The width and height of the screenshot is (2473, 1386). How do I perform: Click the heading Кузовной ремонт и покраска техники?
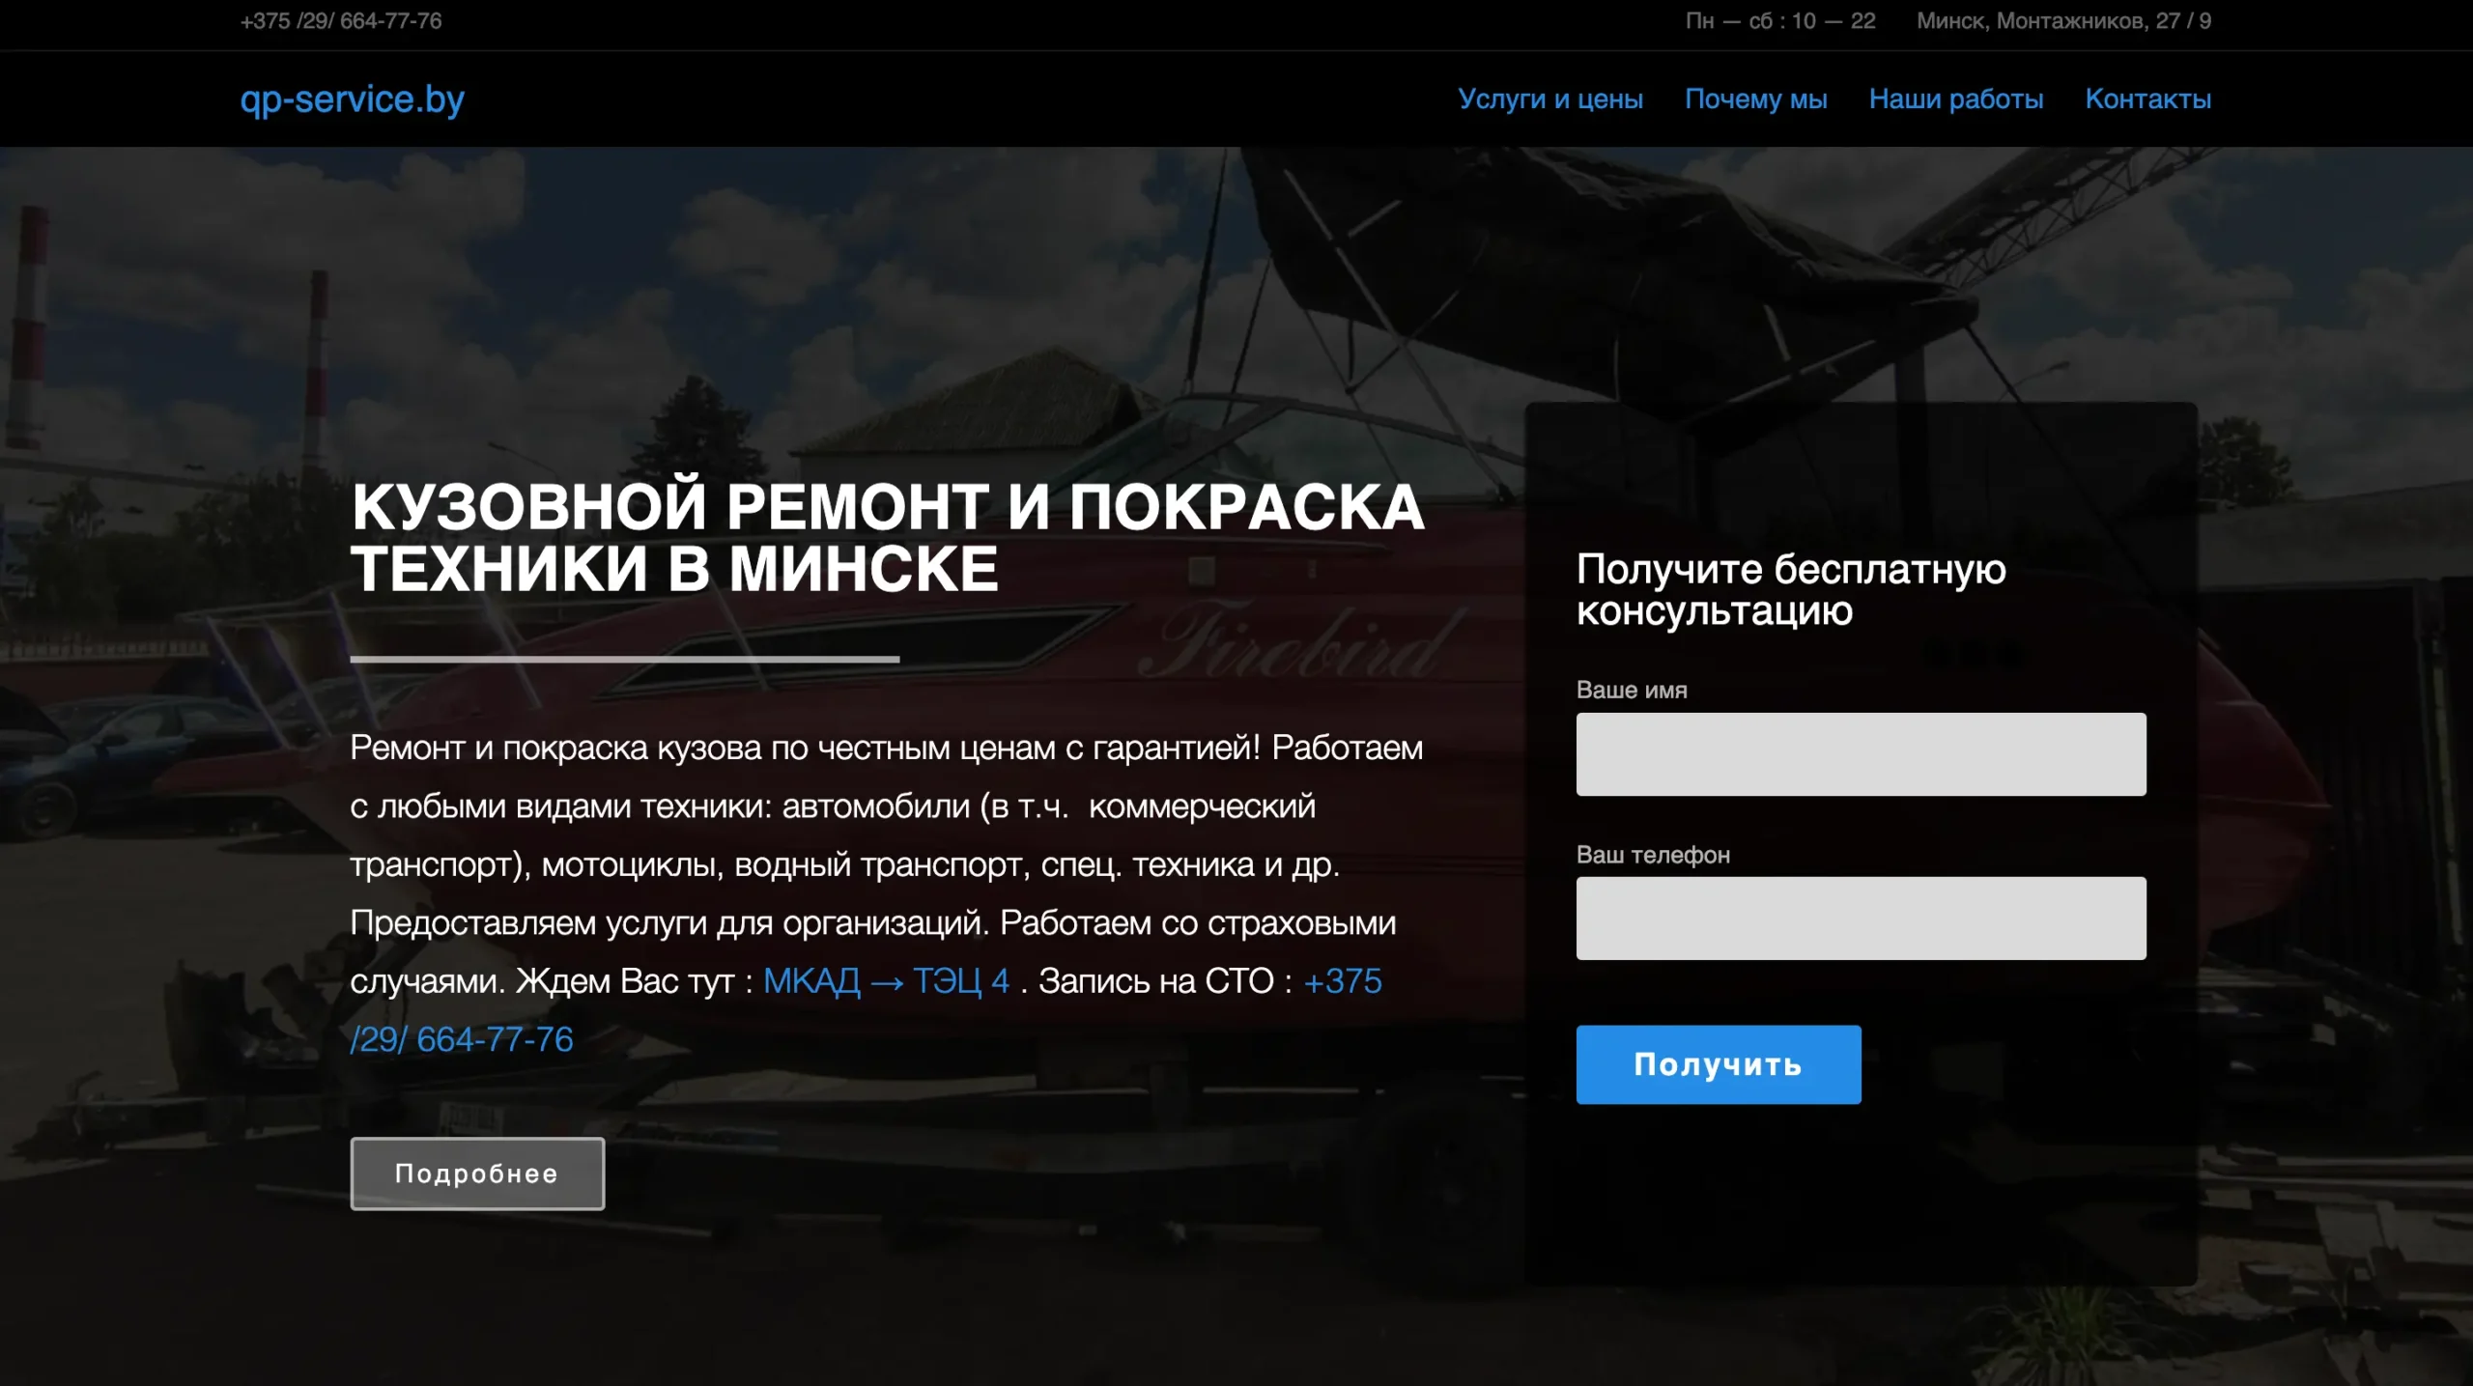(x=887, y=537)
